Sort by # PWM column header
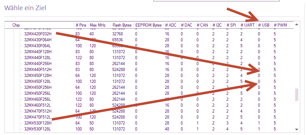Screen dimensions: 306x135 click(x=280, y=25)
